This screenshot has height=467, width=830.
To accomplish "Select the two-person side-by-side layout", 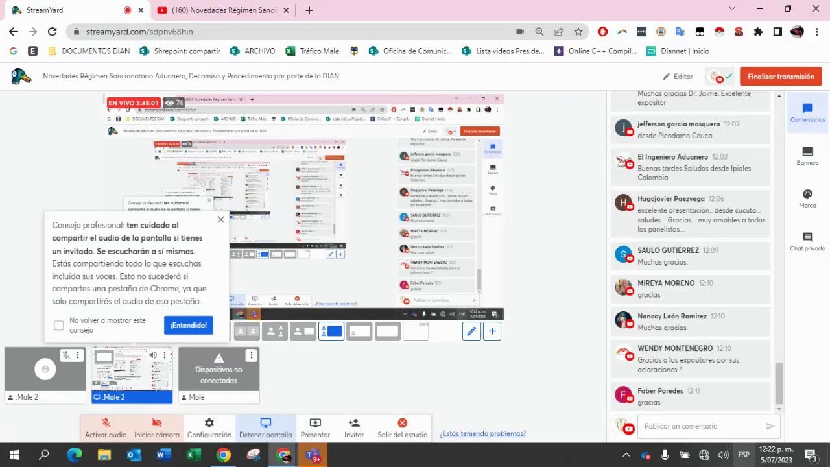I will coord(246,331).
